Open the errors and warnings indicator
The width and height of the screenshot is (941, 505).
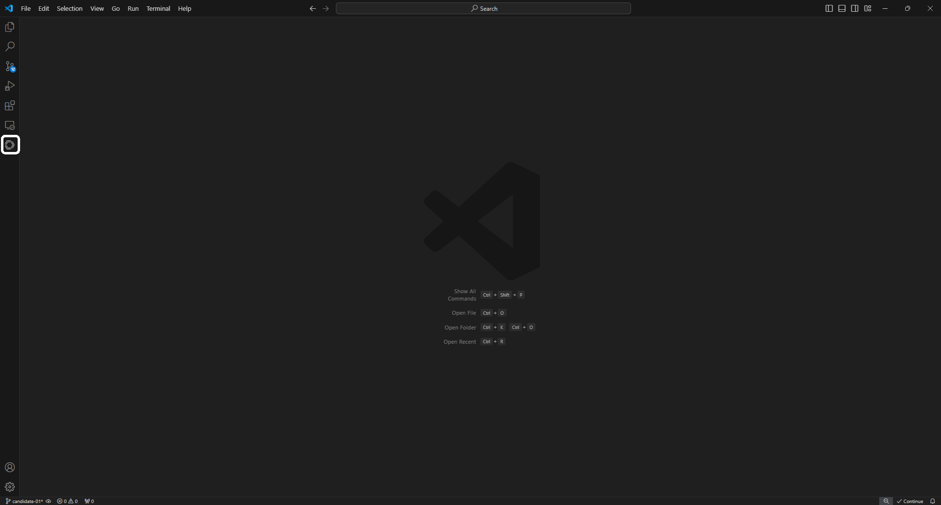tap(67, 501)
